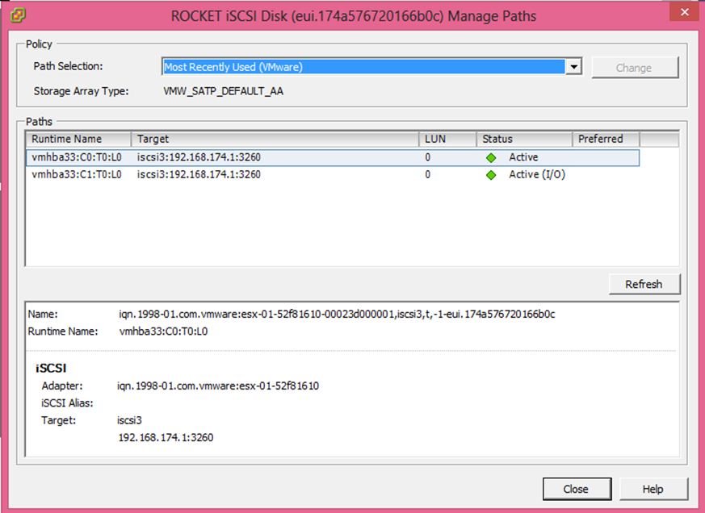Viewport: 705px width, 513px height.
Task: Close the Manage Paths window with X
Action: [685, 12]
